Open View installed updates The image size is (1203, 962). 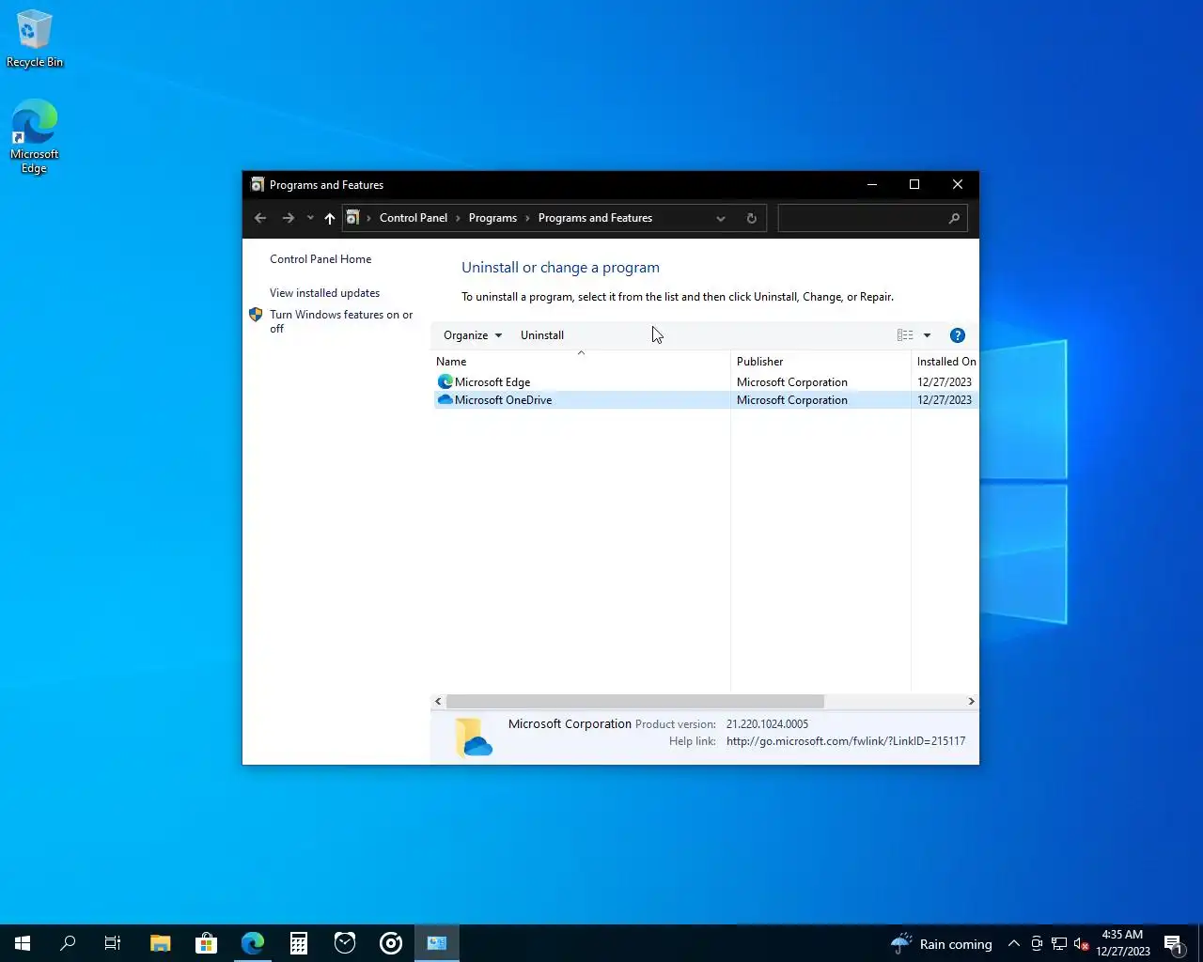tap(324, 293)
